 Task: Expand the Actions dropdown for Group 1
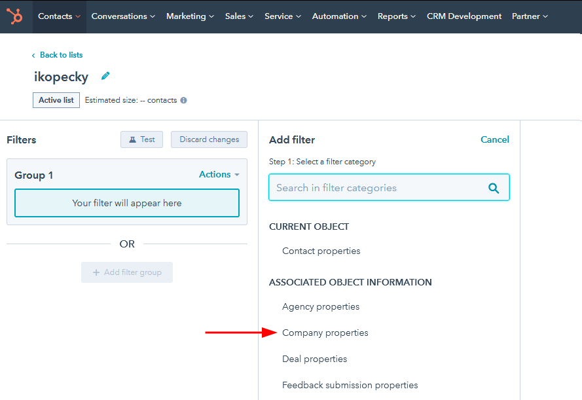[x=219, y=174]
